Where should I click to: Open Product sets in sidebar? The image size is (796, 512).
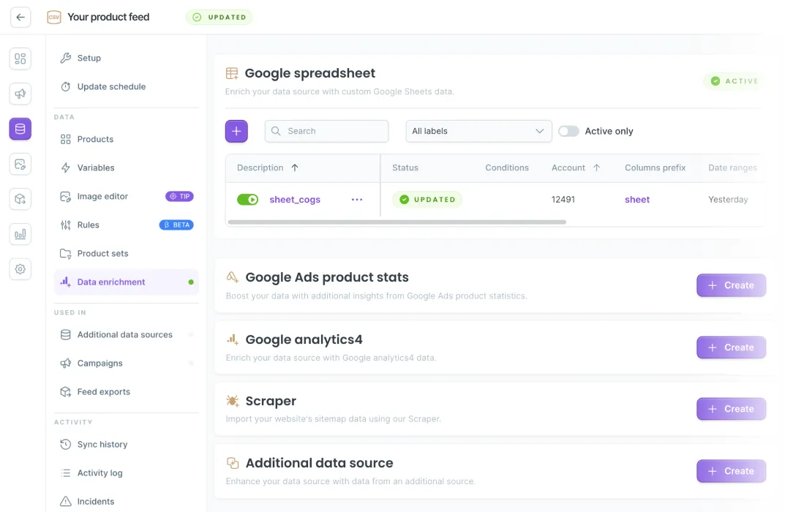point(127,253)
